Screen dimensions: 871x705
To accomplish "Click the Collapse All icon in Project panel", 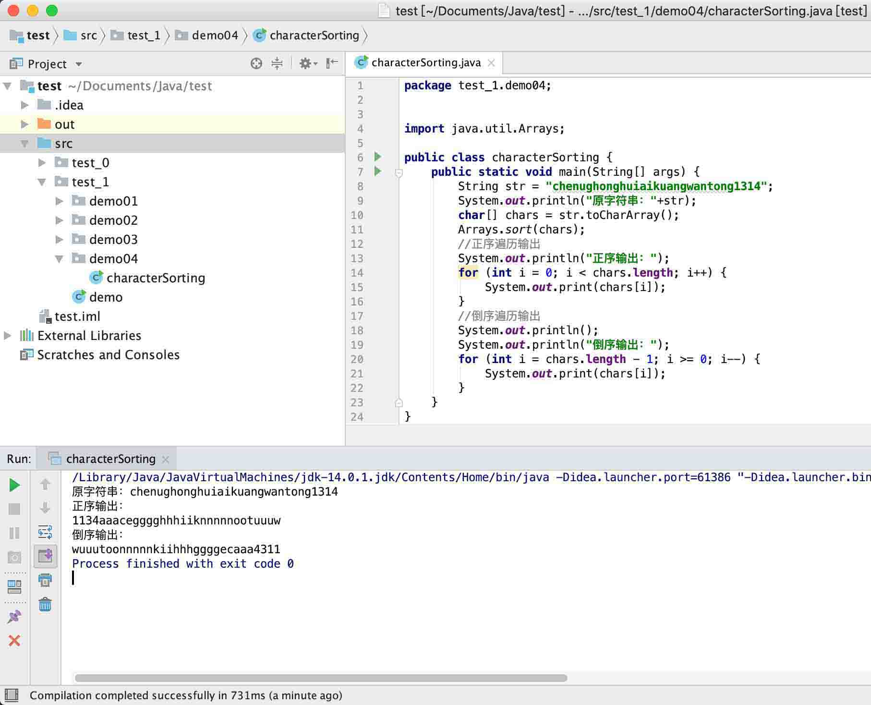I will click(277, 63).
